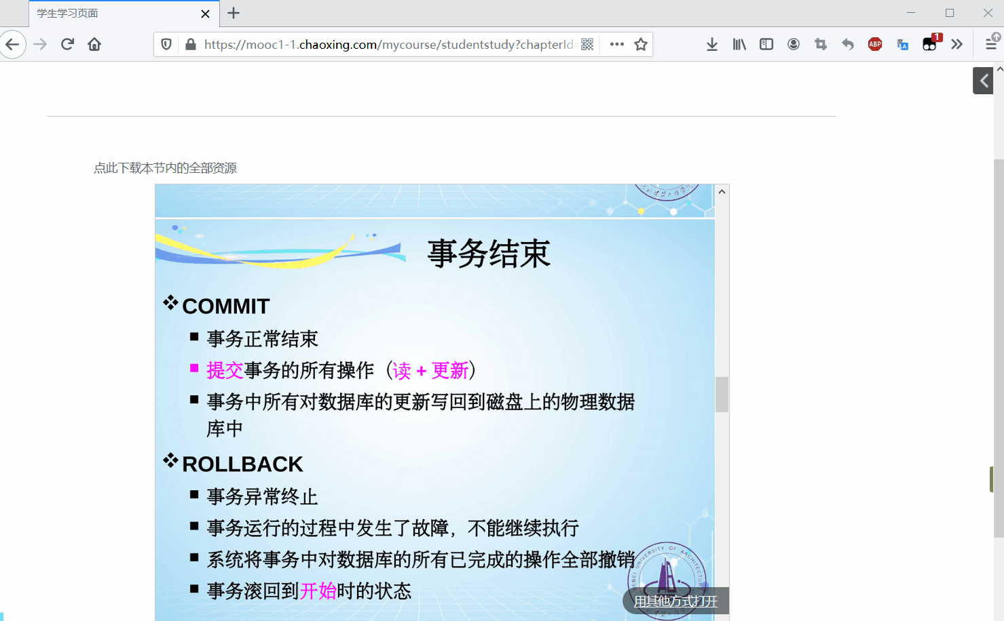Go back to the previous page
This screenshot has width=1004, height=621.
click(x=12, y=45)
